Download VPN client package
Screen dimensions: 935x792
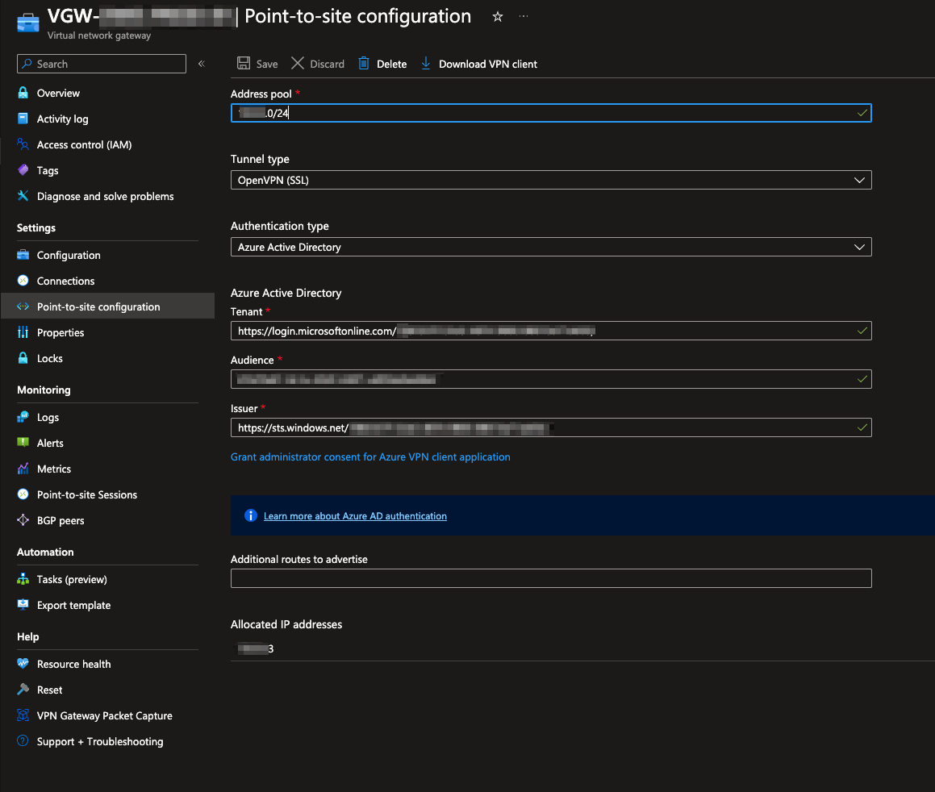(x=479, y=64)
